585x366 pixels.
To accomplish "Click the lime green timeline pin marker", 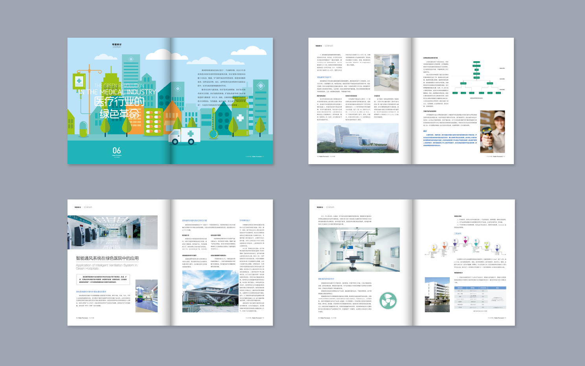I will click(486, 245).
